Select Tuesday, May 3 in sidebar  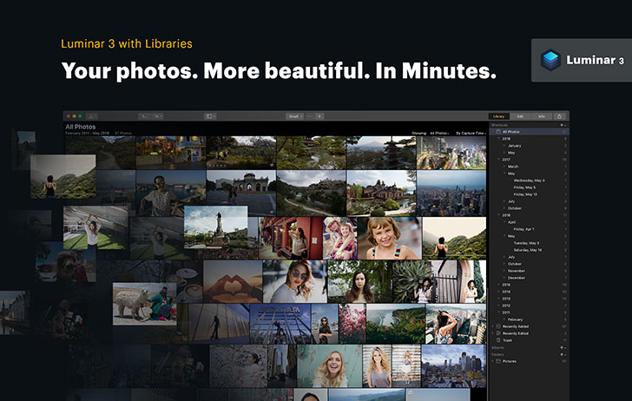click(526, 243)
